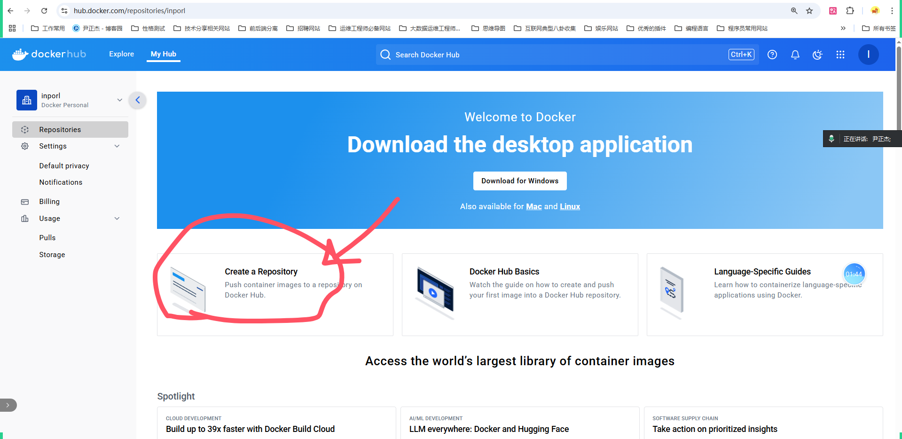Viewport: 902px width, 439px height.
Task: Click the Language-Specific Guides illustration
Action: (x=672, y=292)
